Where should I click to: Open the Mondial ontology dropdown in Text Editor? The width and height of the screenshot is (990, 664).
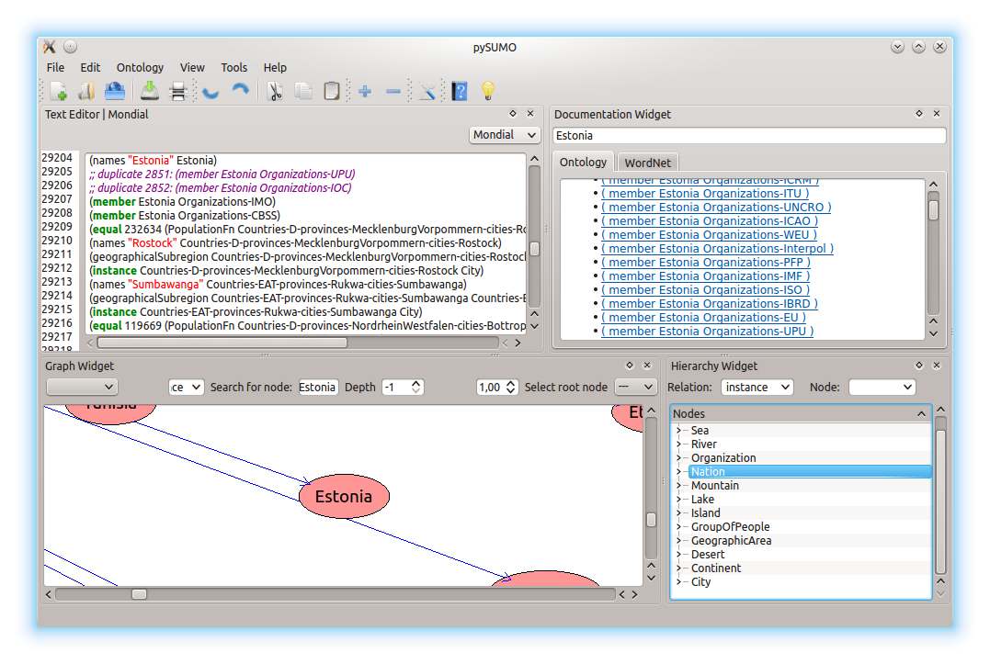click(x=505, y=135)
